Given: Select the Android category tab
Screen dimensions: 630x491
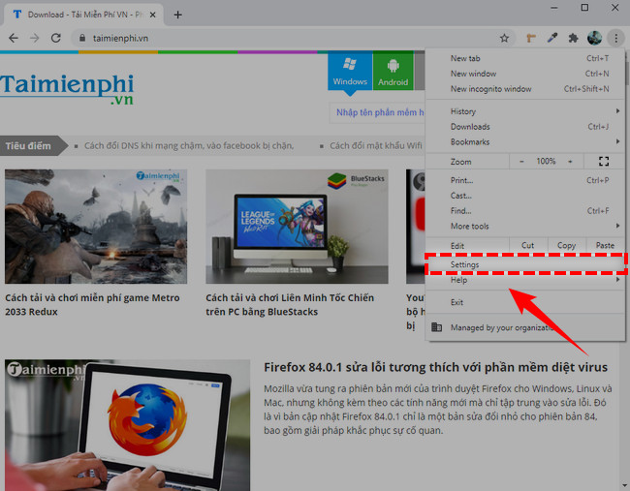Looking at the screenshot, I should (393, 71).
